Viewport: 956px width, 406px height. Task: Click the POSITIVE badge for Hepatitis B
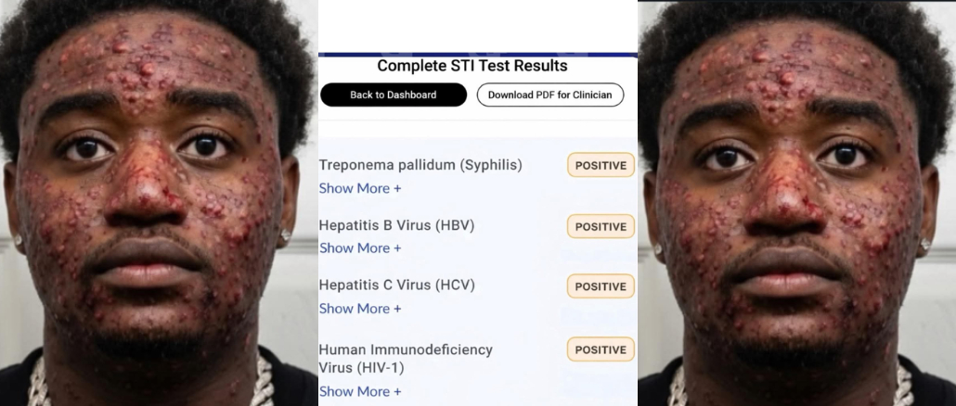pos(601,226)
